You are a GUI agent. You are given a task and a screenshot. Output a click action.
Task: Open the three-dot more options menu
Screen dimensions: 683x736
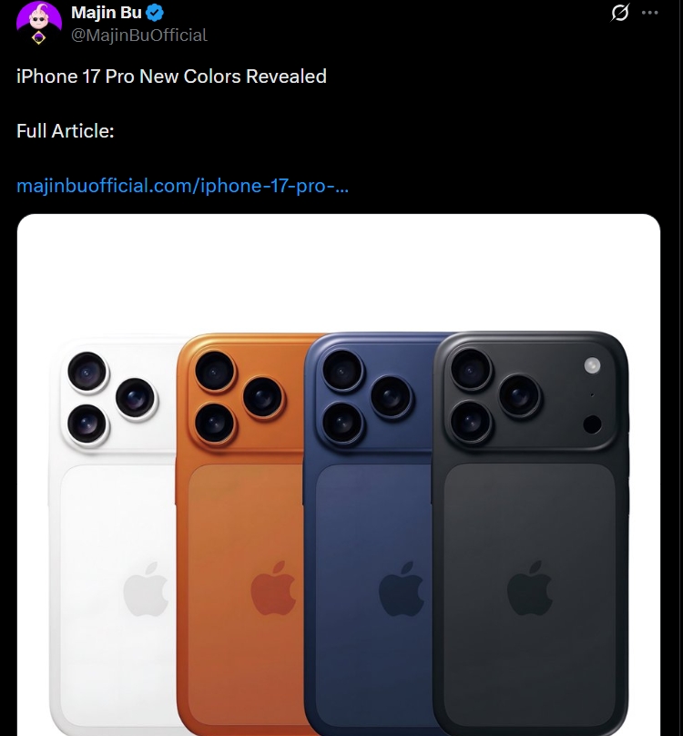point(649,13)
